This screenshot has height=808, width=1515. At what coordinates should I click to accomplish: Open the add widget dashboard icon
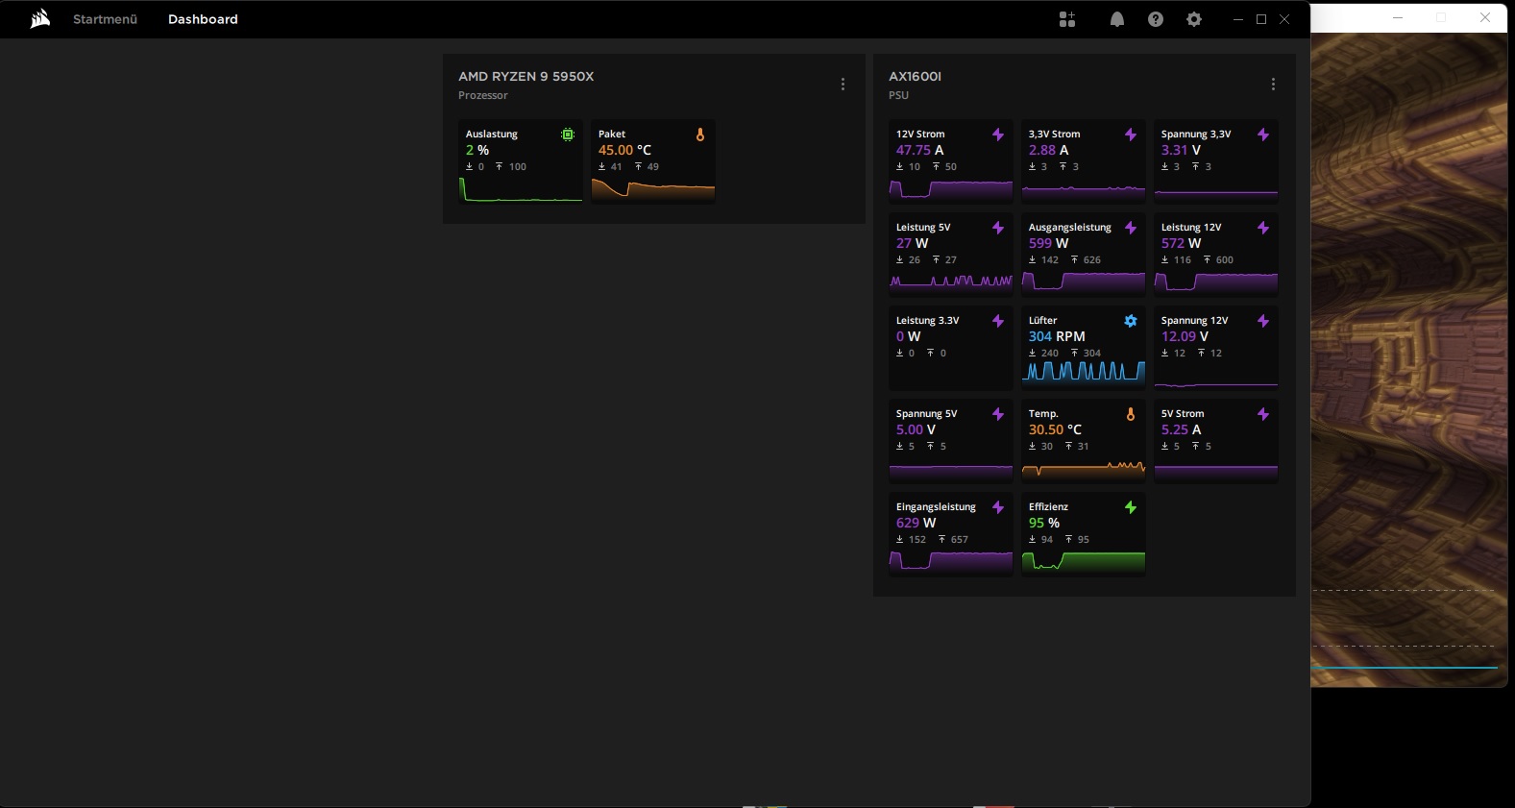coord(1067,19)
